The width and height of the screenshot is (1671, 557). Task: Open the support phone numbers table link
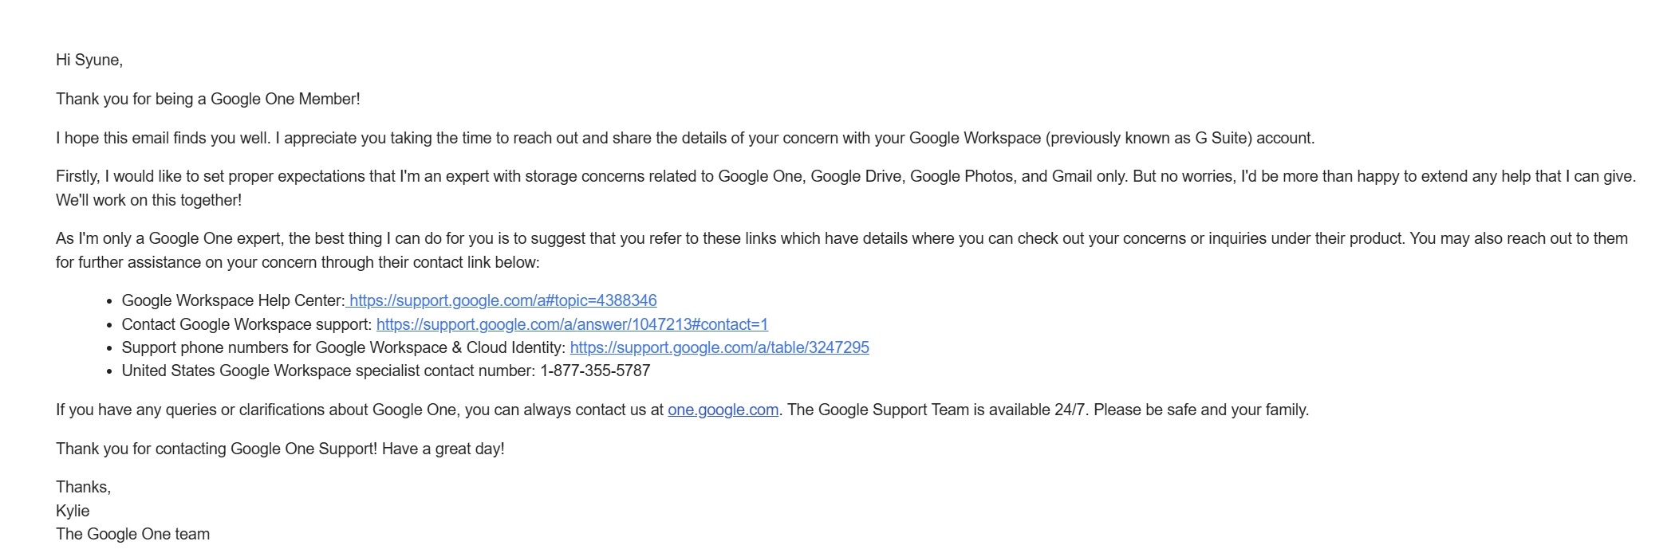[x=719, y=347]
